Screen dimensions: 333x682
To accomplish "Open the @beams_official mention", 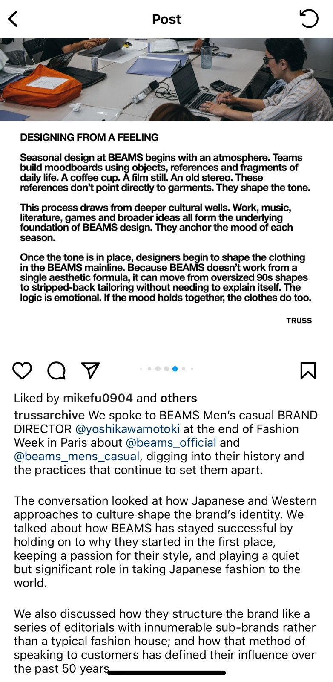I will click(x=171, y=442).
